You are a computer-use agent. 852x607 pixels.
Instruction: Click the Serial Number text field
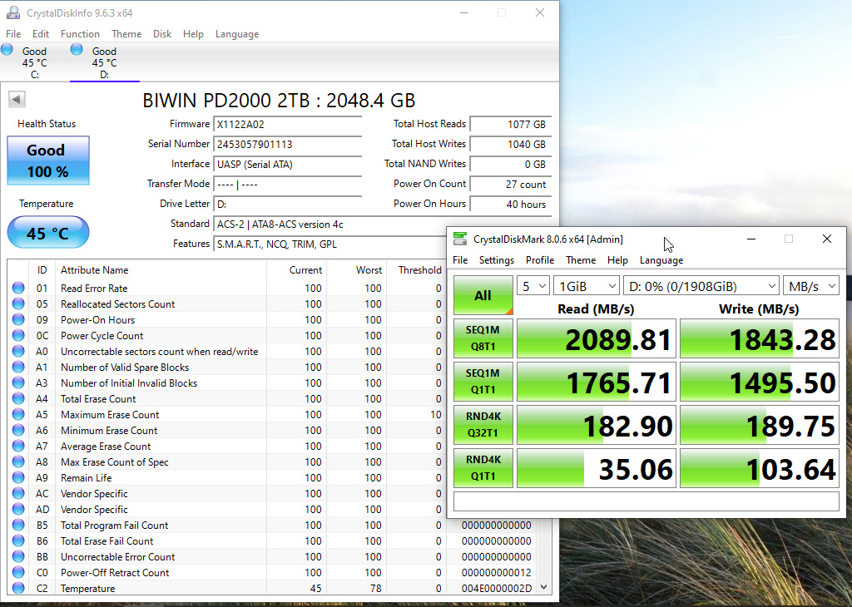287,145
